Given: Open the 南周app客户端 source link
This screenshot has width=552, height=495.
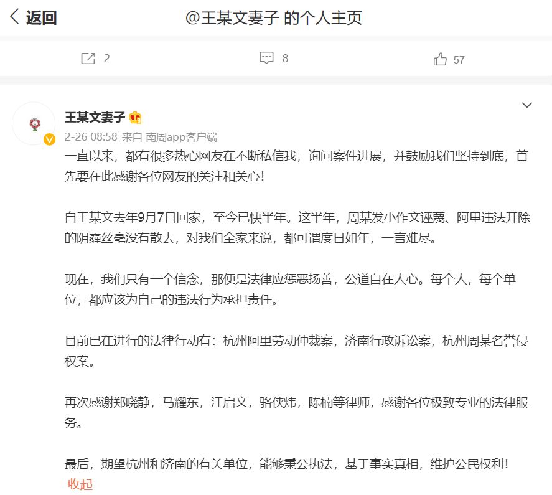Looking at the screenshot, I should [x=181, y=137].
